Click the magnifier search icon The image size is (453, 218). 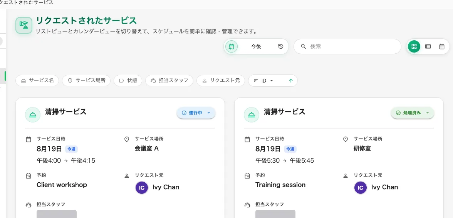304,46
